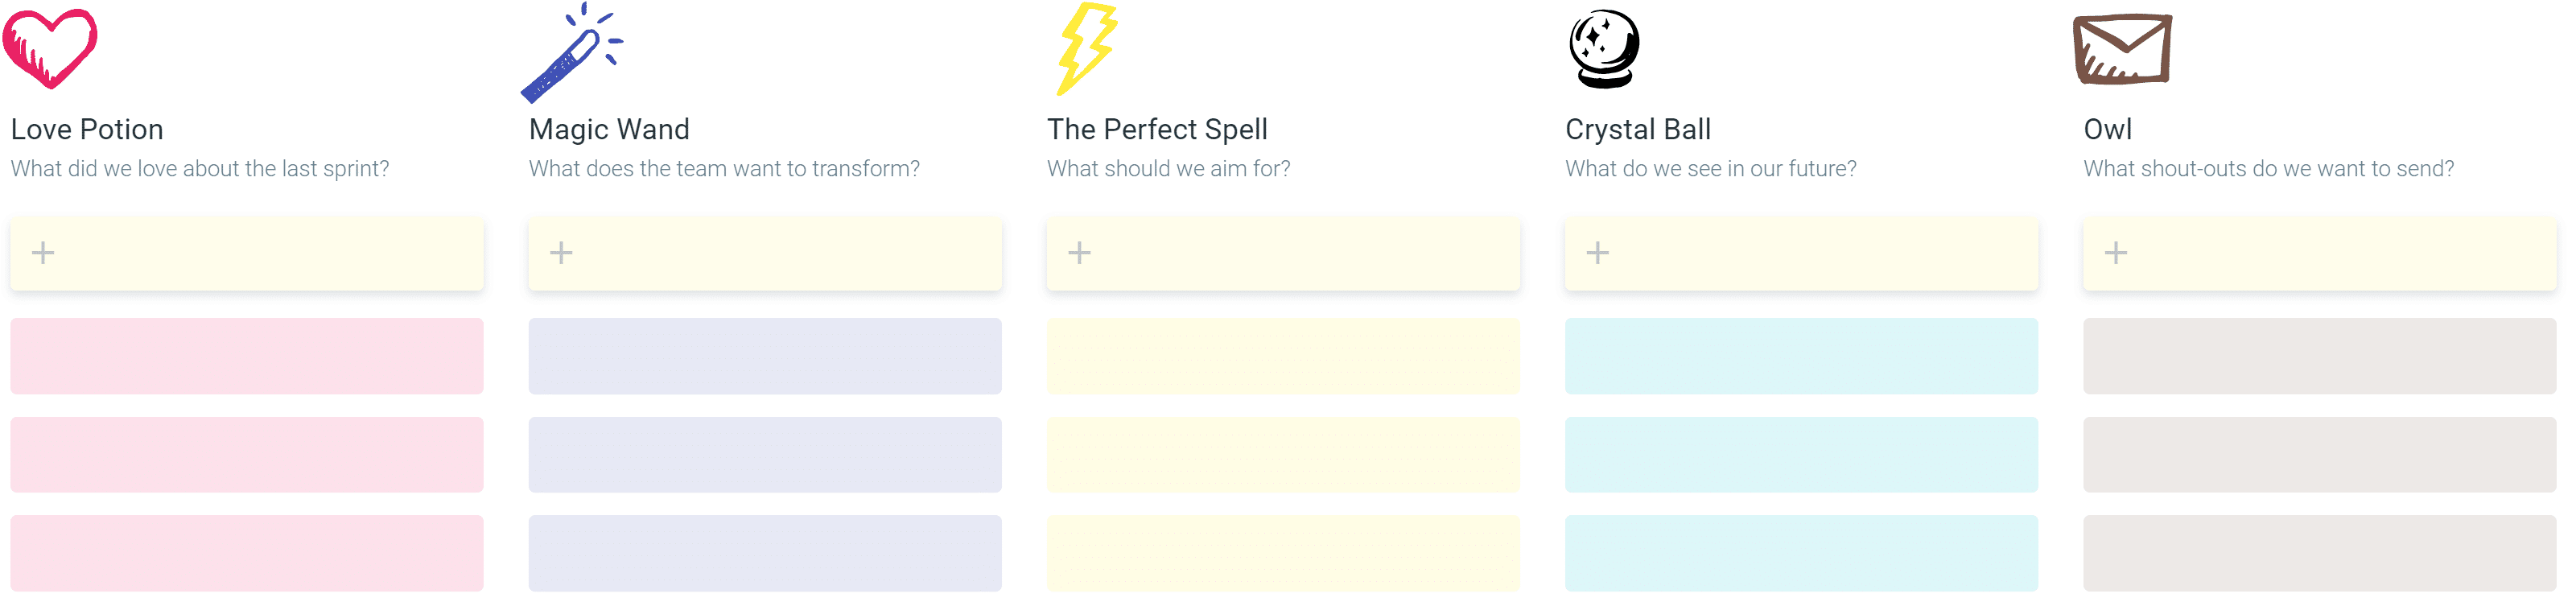This screenshot has width=2576, height=602.
Task: Add a card with Perfect Spell plus
Action: tap(1079, 253)
